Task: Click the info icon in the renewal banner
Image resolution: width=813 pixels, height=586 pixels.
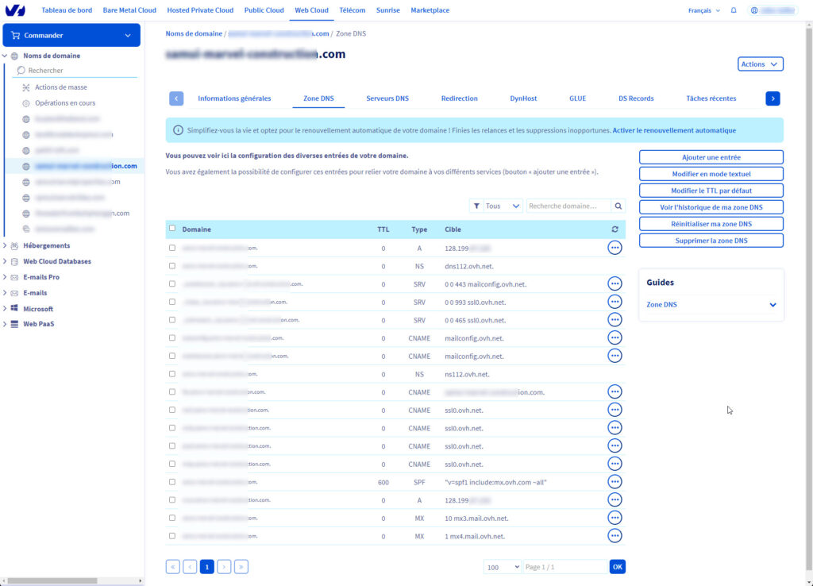Action: [x=178, y=130]
